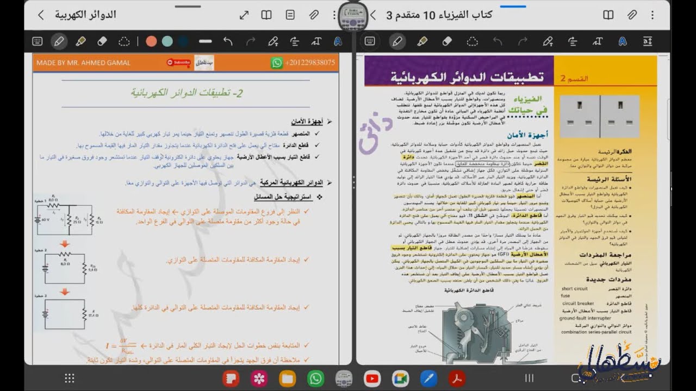696x391 pixels.
Task: Convert handwriting to text in right note
Action: 598,41
